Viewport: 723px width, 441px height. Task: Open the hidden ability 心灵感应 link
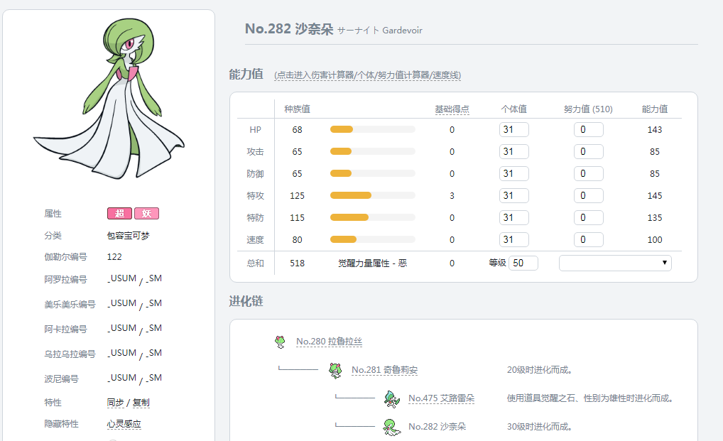[124, 424]
